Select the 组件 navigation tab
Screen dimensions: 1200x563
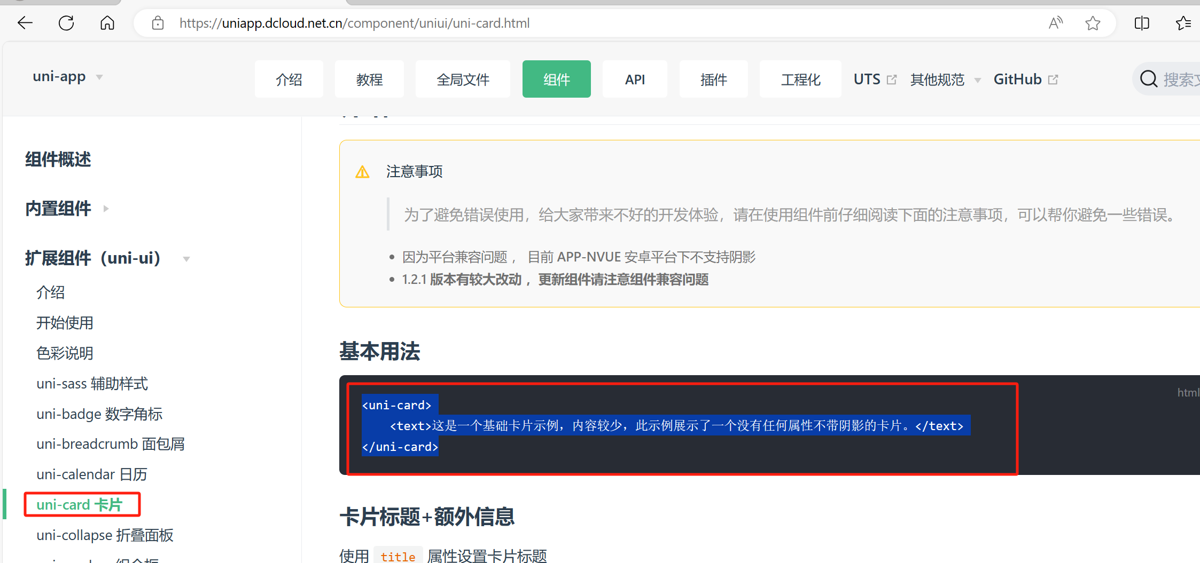tap(557, 79)
